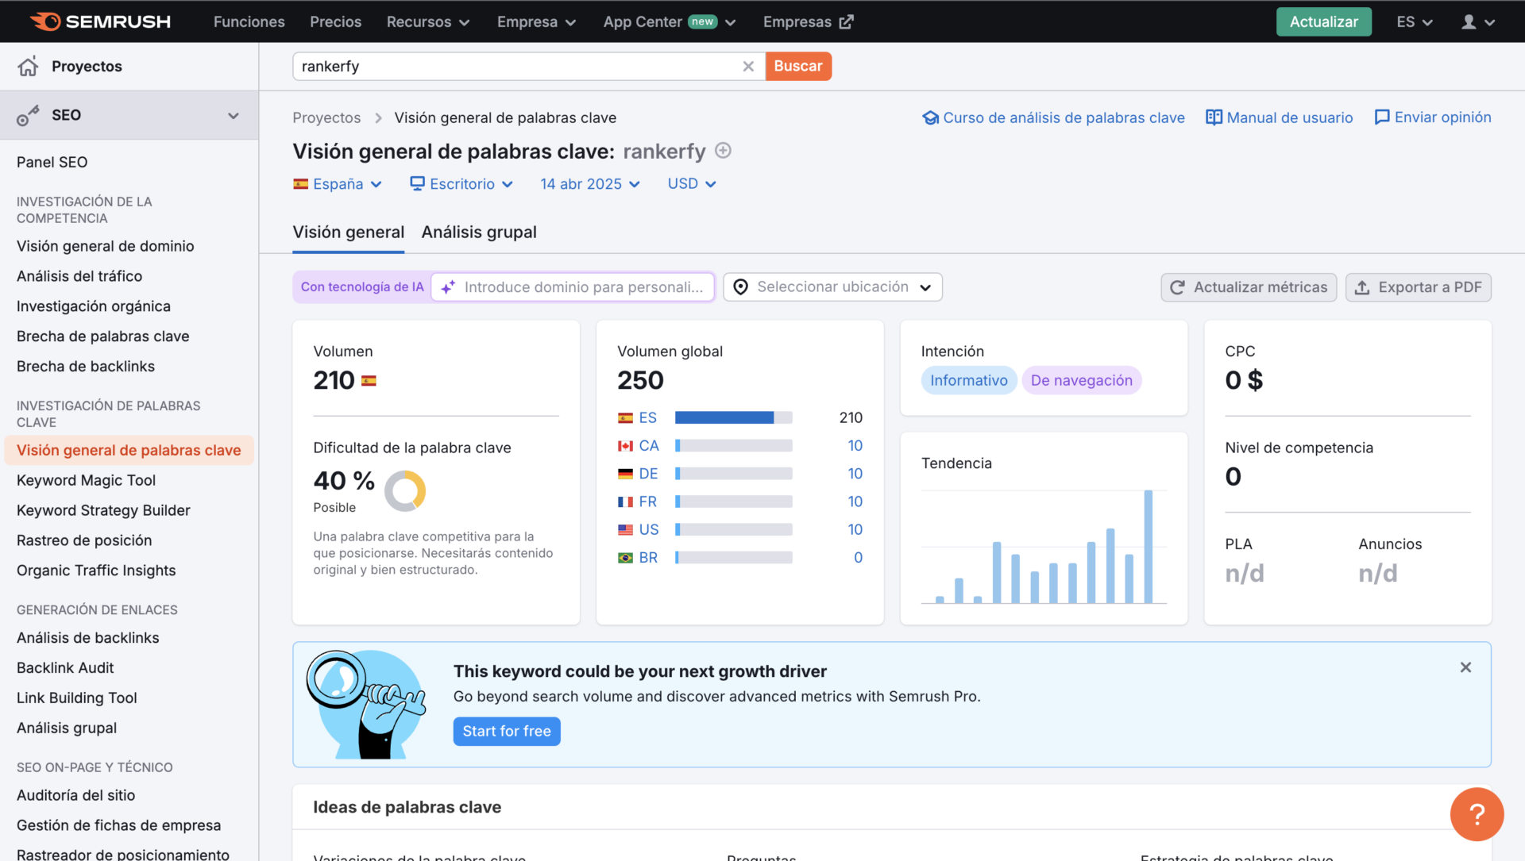This screenshot has width=1525, height=861.
Task: Click the Start for free button
Action: (507, 732)
